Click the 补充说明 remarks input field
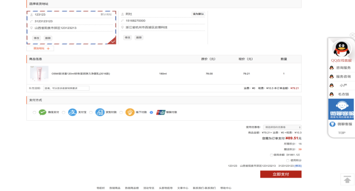Image resolution: width=355 pixels, height=191 pixels. tap(66, 88)
